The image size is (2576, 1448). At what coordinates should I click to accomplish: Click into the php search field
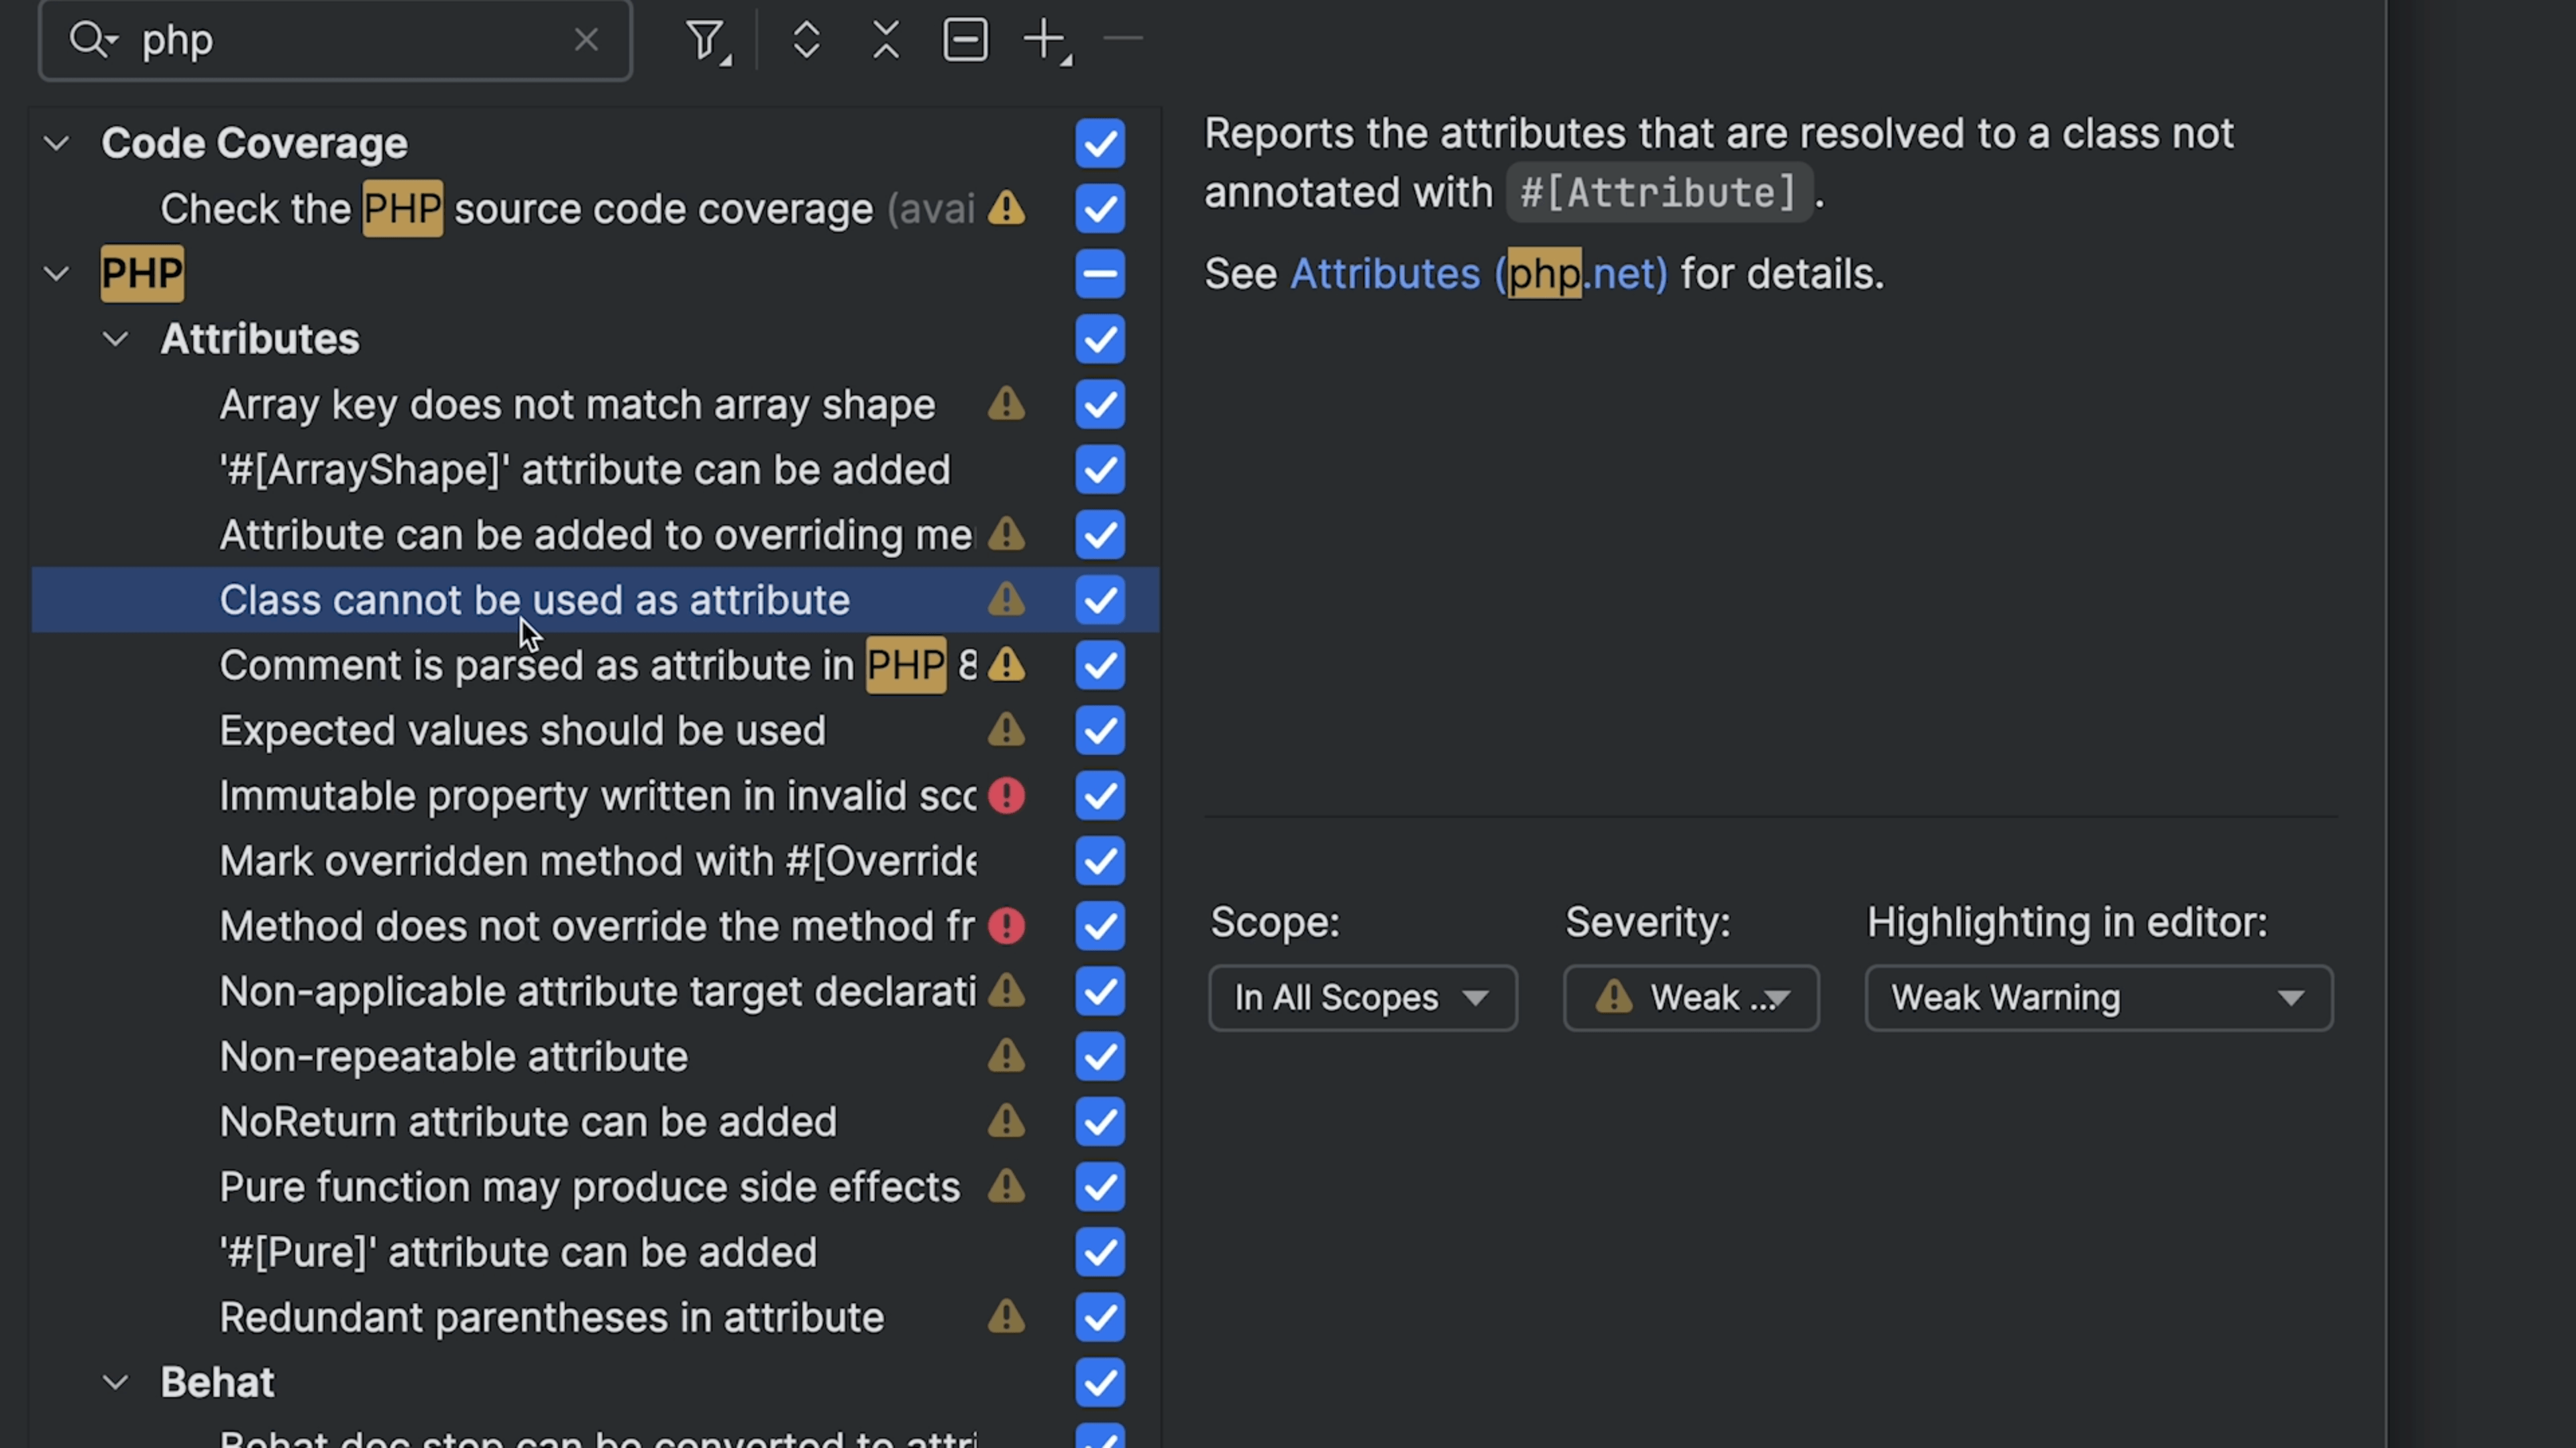350,41
